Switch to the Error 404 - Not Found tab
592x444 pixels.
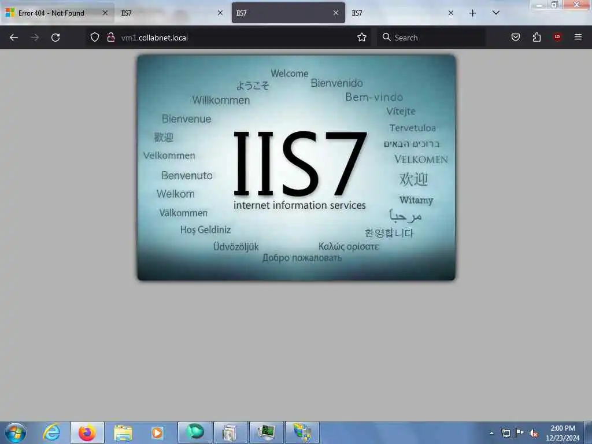click(57, 13)
